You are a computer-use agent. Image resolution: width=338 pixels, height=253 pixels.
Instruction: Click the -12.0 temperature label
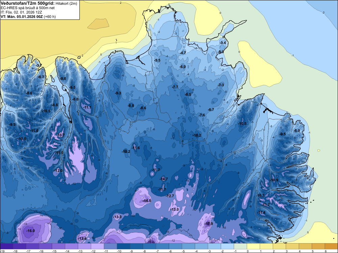(58, 170)
